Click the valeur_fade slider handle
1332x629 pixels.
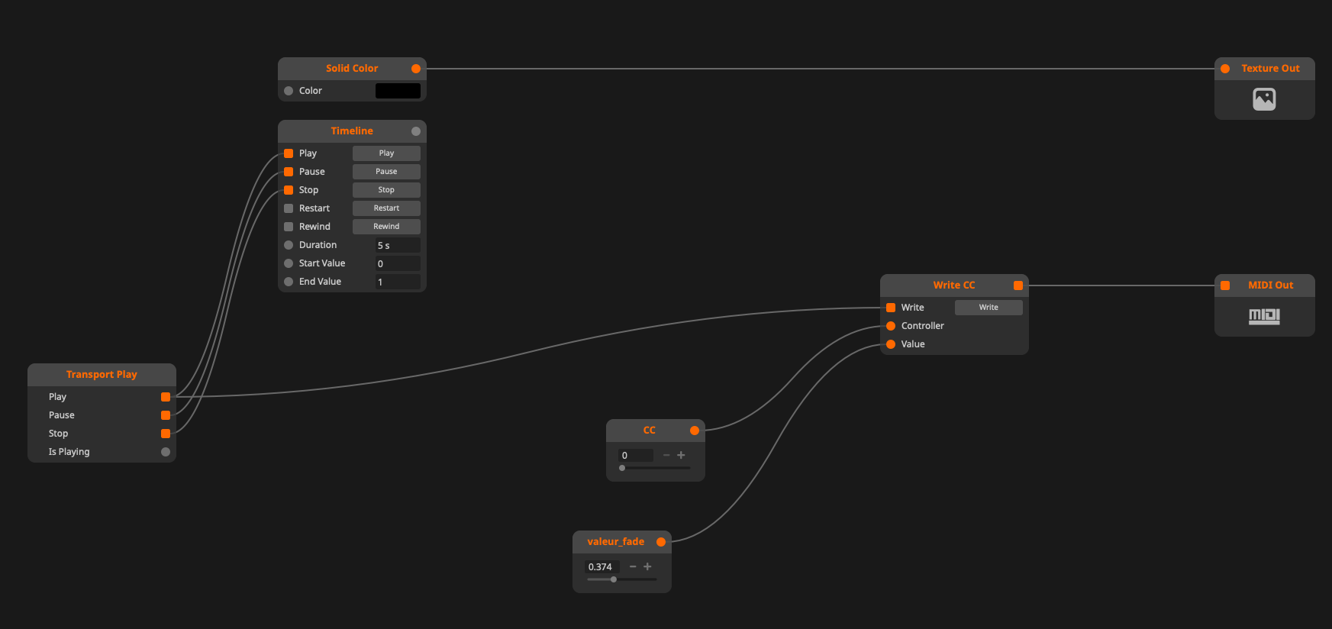pyautogui.click(x=614, y=579)
